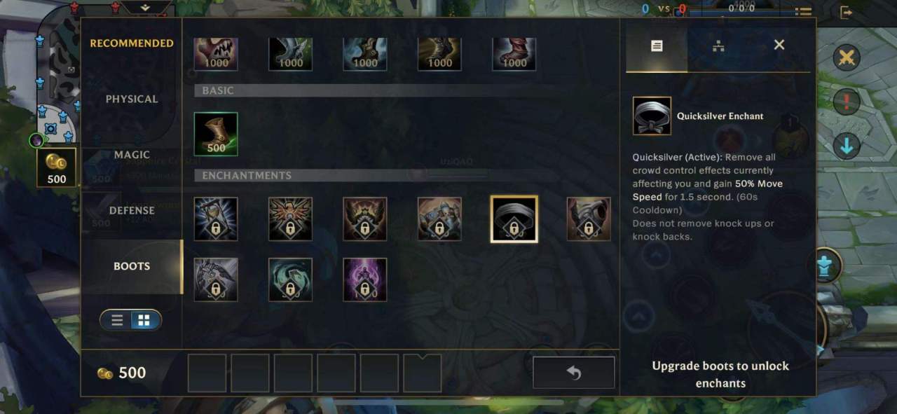Screen dimensions: 897x414
Task: Open the Defense items category
Action: pyautogui.click(x=132, y=210)
